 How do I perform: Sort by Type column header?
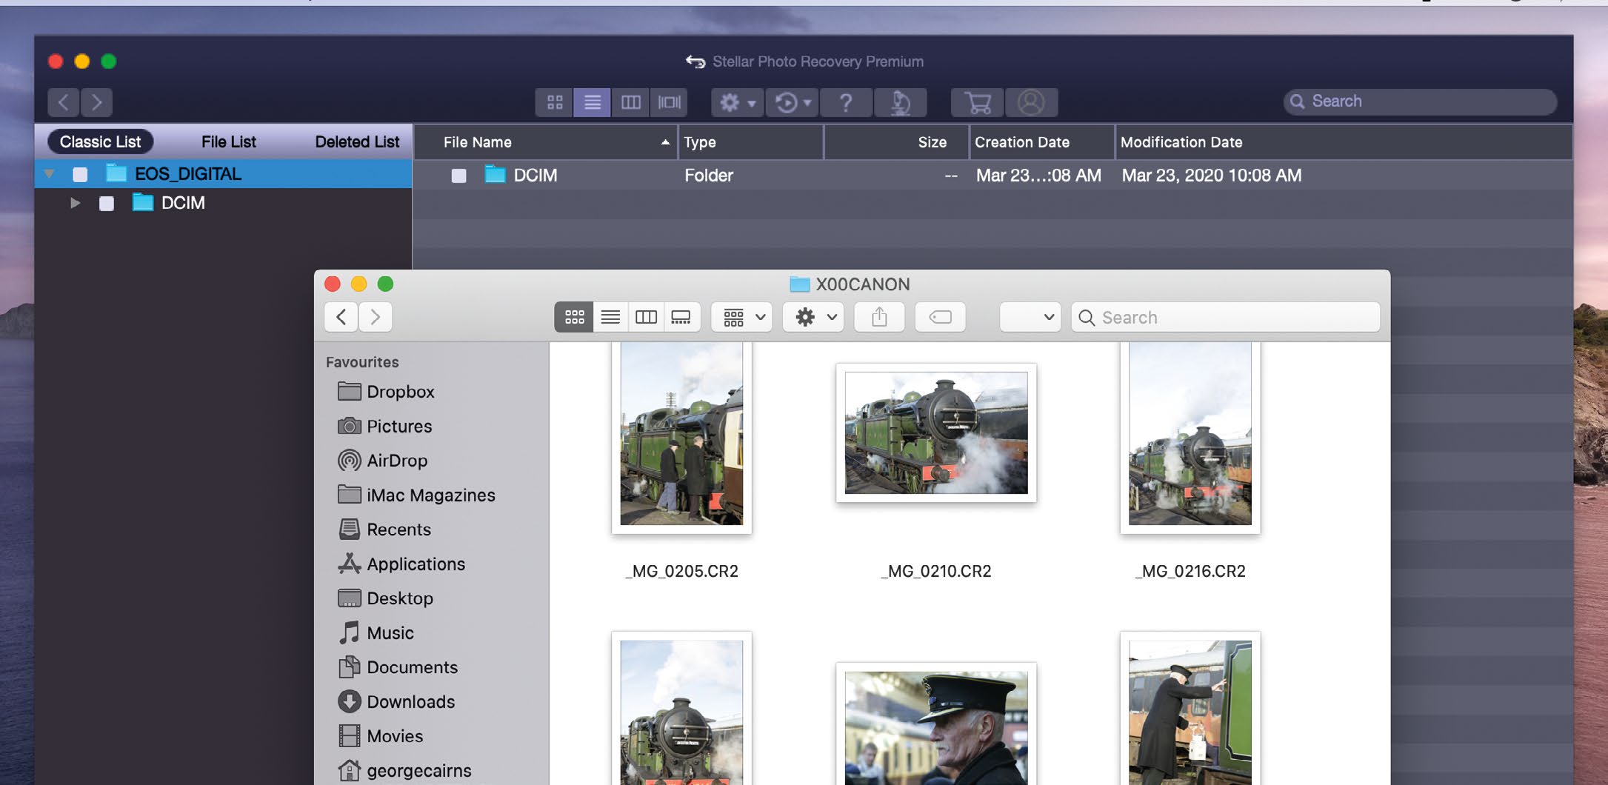pos(751,142)
